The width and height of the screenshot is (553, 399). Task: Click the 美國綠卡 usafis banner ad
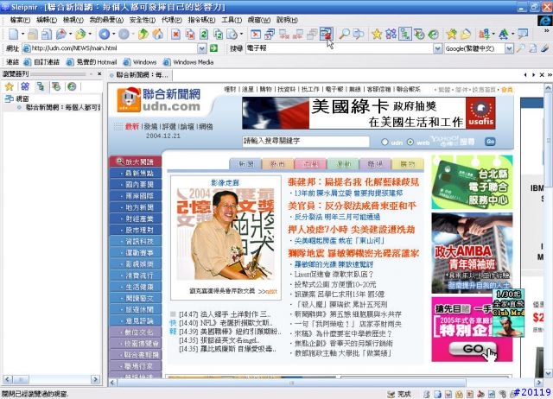click(x=369, y=113)
